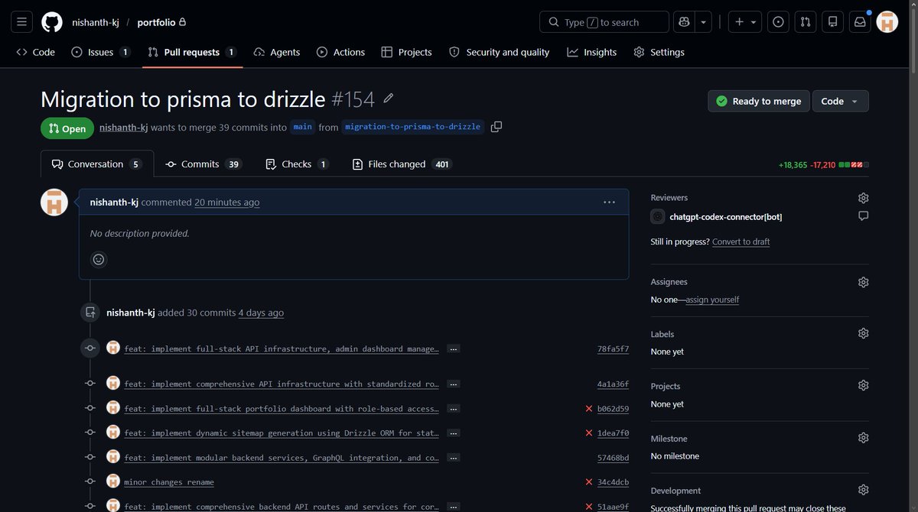Open commit hash 4a1a36f

tap(613, 384)
